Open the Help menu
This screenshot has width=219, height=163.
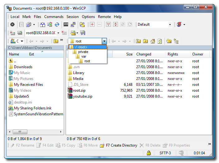coord(118,17)
